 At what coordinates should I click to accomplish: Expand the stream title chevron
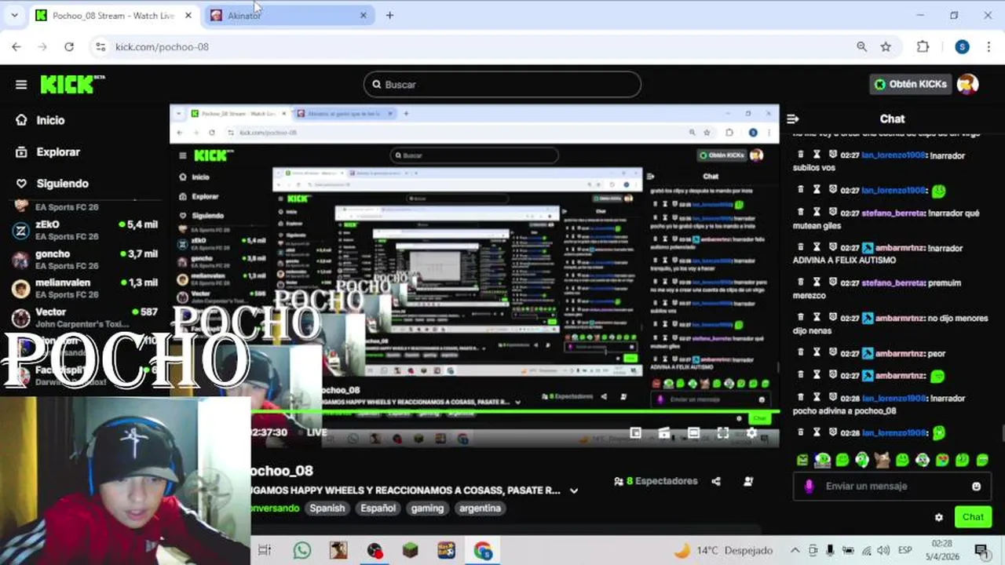pos(574,490)
